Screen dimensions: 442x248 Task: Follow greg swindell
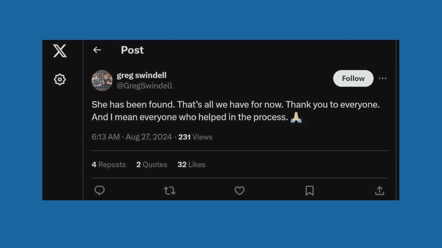click(353, 79)
